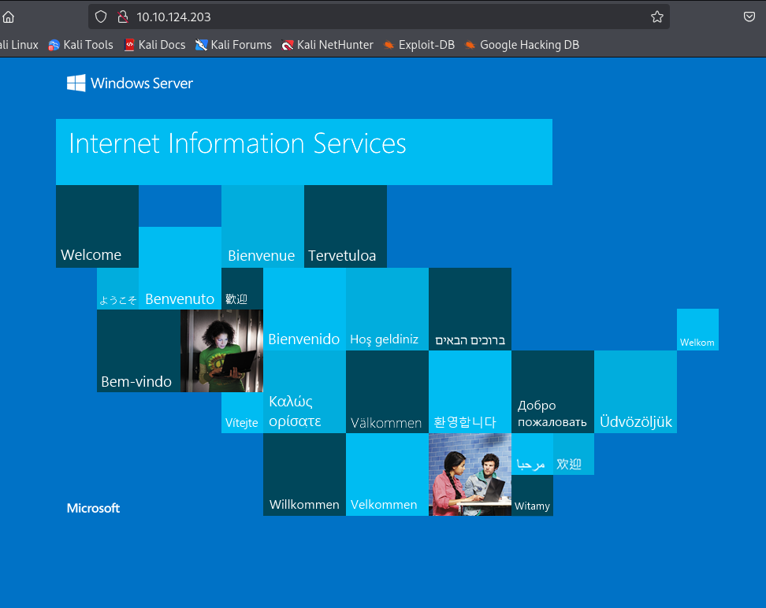Click the Bienvenue tile
The width and height of the screenshot is (766, 608).
[263, 227]
